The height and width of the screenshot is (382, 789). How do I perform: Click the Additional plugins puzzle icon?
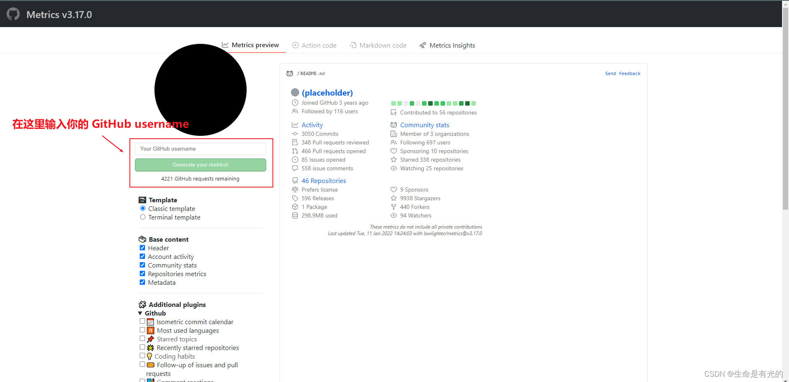point(143,304)
